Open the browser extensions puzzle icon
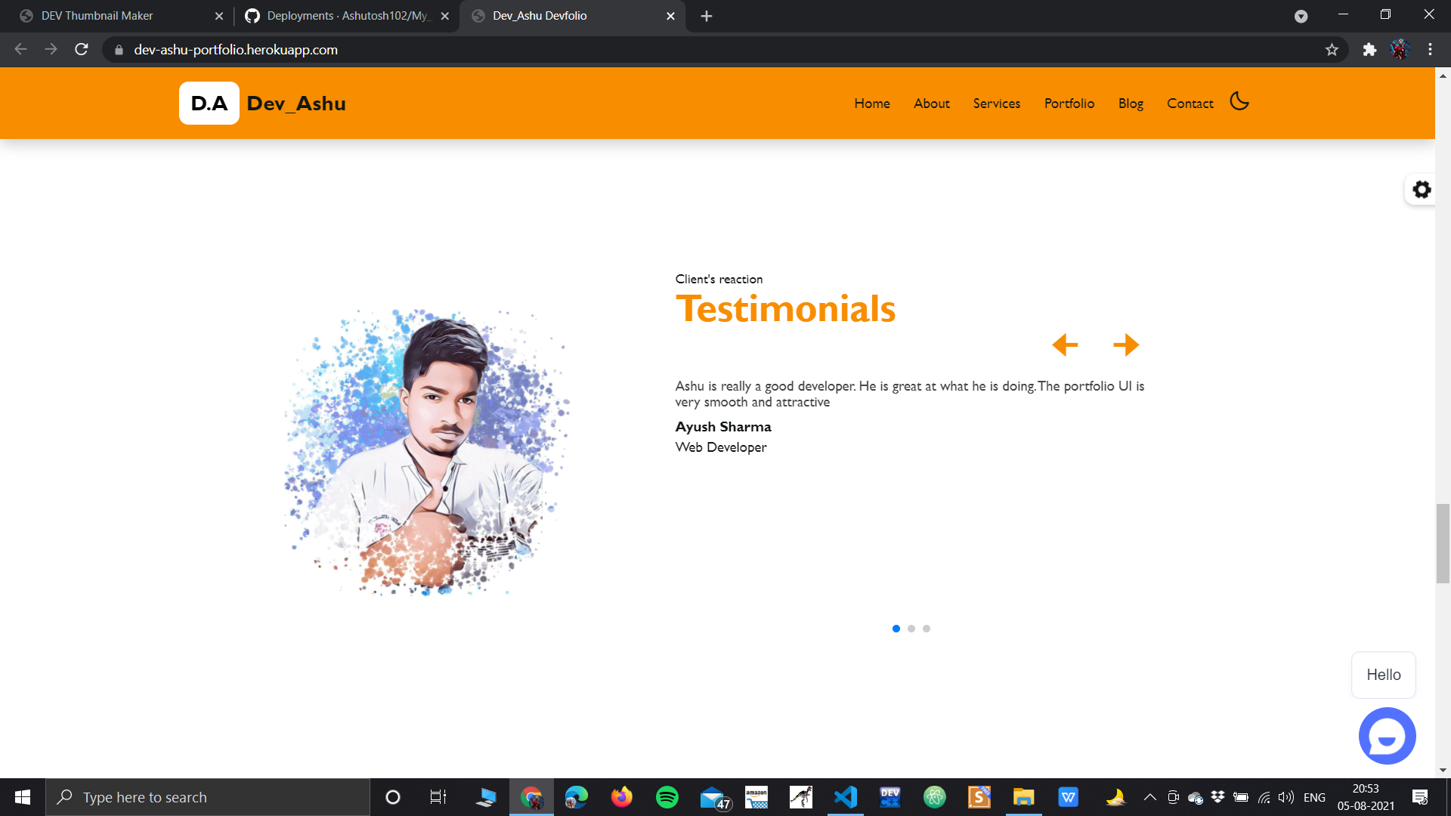 point(1369,50)
